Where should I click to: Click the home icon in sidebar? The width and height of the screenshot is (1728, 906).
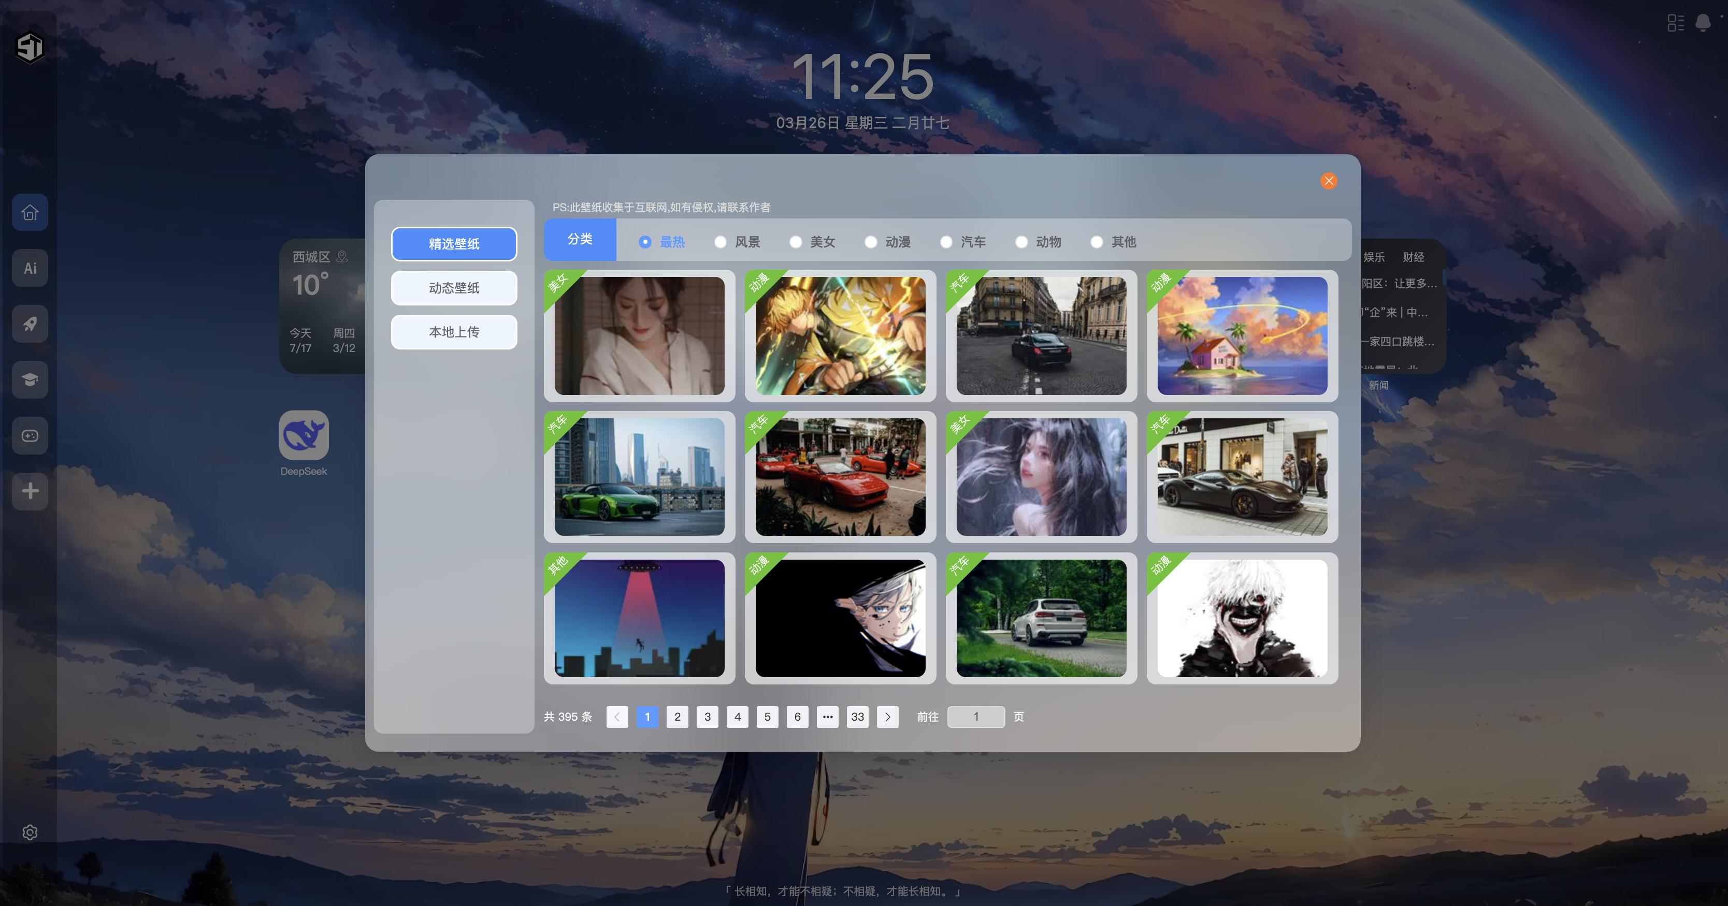pyautogui.click(x=30, y=213)
